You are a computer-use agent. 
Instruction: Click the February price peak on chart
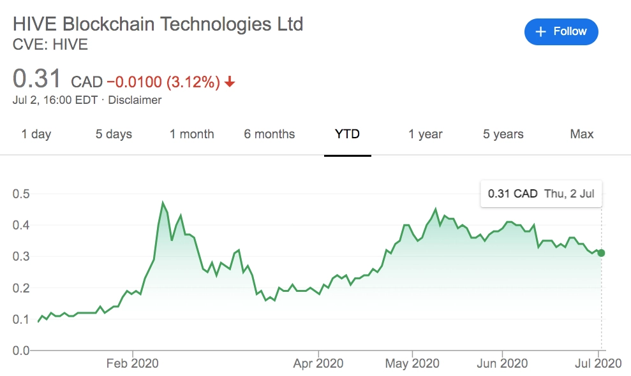163,202
